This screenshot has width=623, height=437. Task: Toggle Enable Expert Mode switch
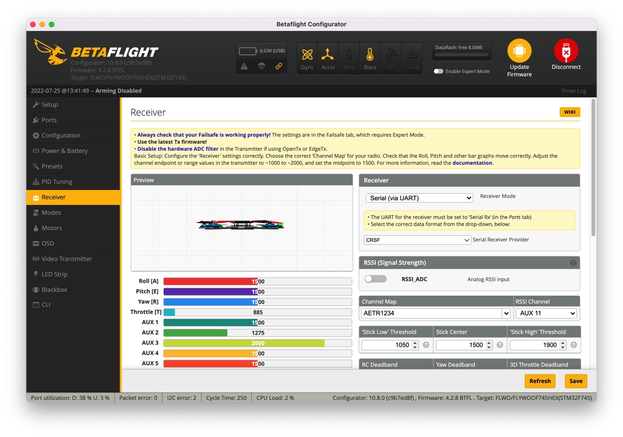[x=438, y=71]
